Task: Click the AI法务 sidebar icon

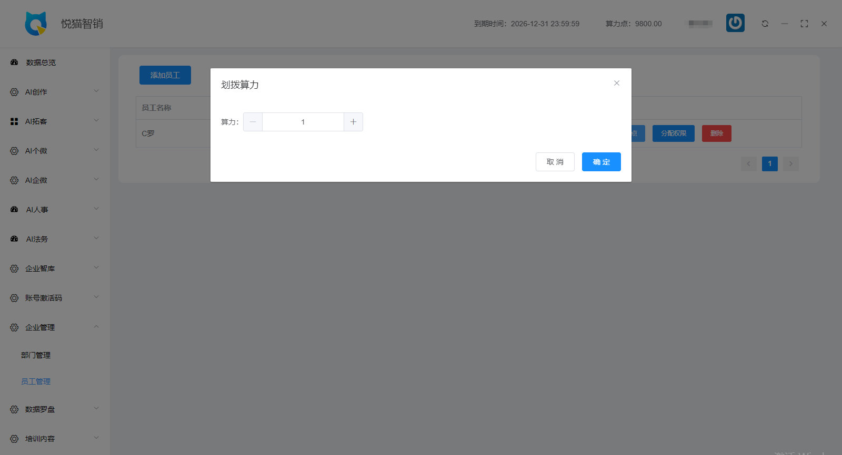Action: click(x=14, y=239)
